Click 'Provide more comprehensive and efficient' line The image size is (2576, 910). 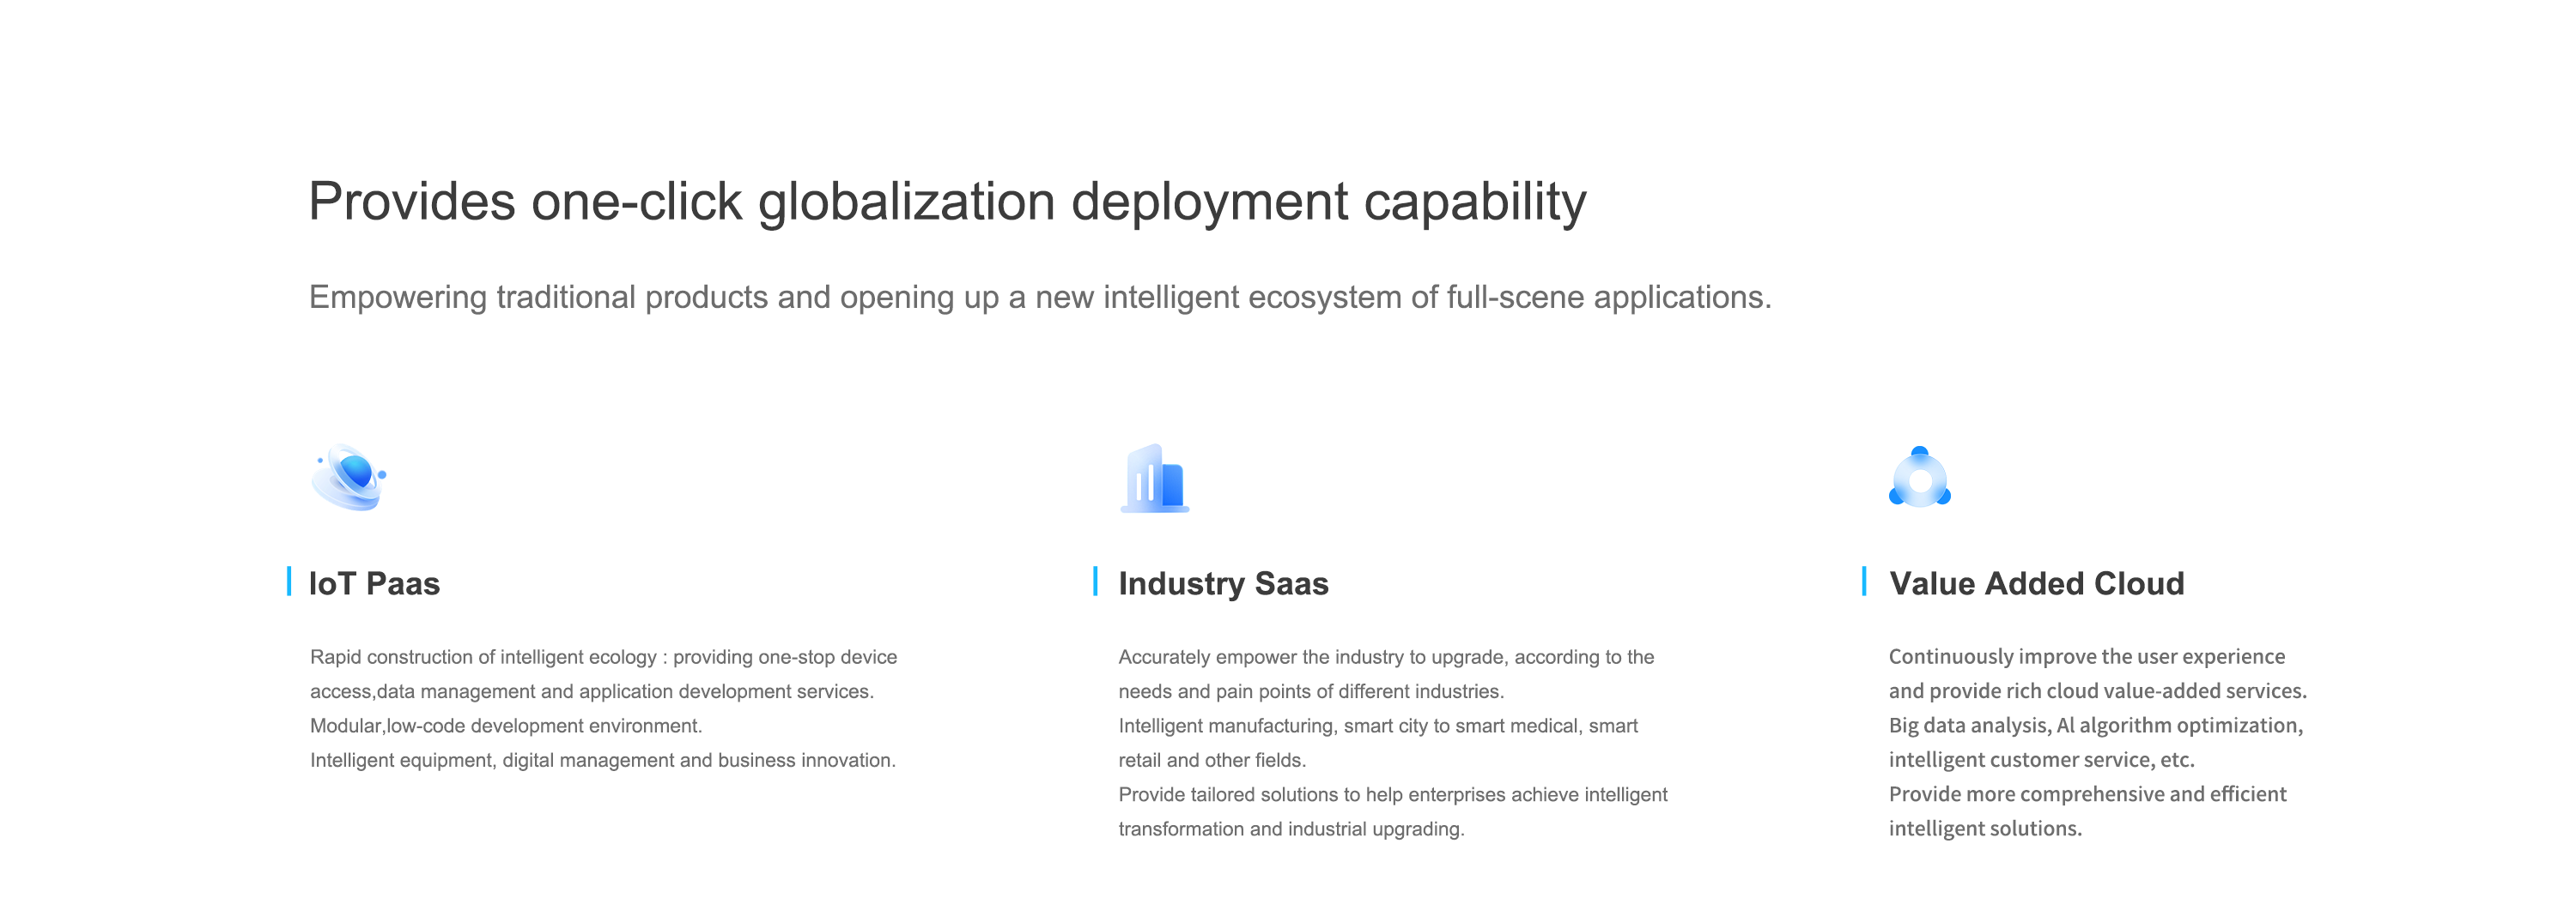point(2087,795)
